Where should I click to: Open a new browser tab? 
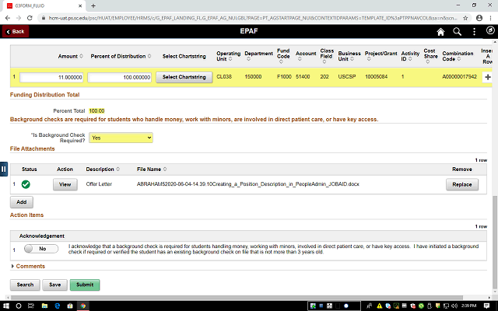click(x=93, y=5)
